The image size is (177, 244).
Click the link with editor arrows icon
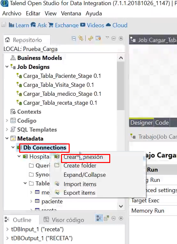pyautogui.click(x=81, y=38)
